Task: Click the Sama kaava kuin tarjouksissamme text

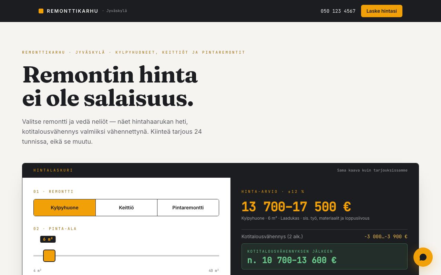Action: click(372, 170)
